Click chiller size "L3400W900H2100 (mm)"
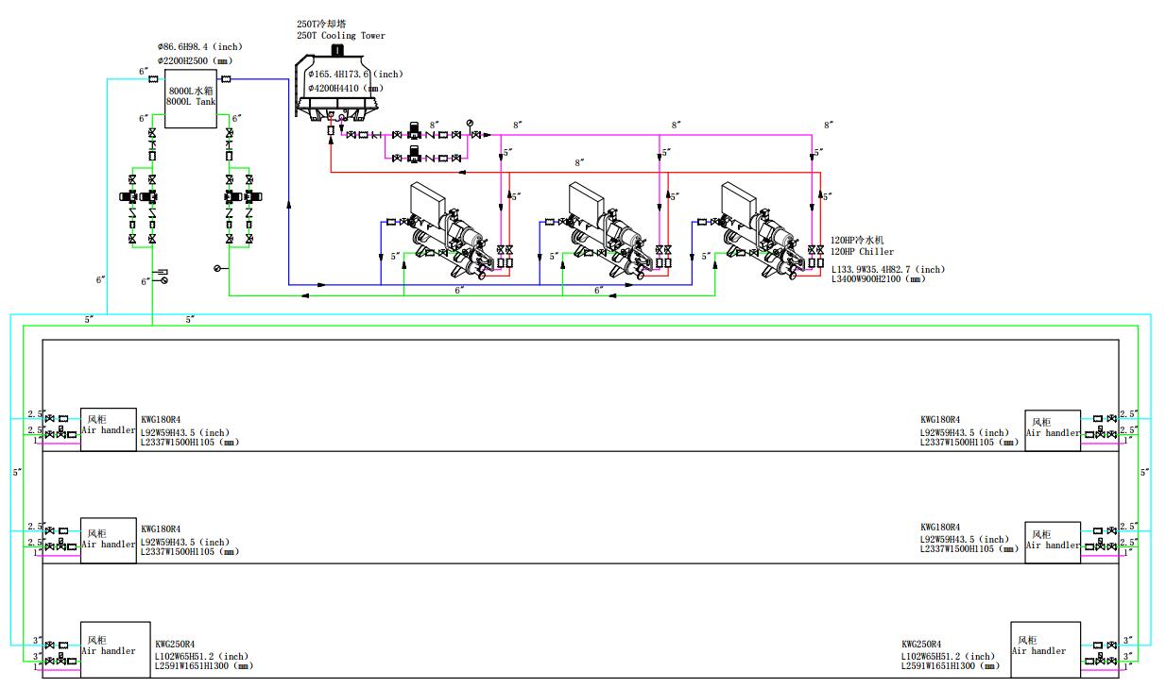 pos(879,279)
